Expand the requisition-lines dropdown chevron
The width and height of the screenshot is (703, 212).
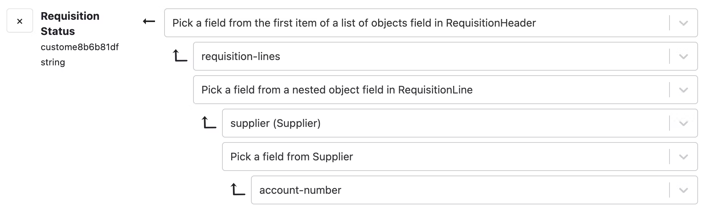[683, 57]
